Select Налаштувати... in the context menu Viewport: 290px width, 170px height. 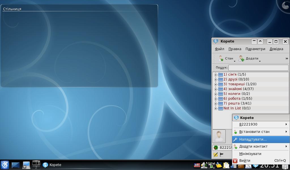[261, 139]
